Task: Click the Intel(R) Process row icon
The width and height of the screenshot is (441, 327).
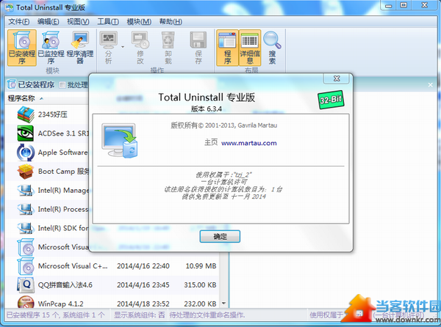Action: pos(26,209)
